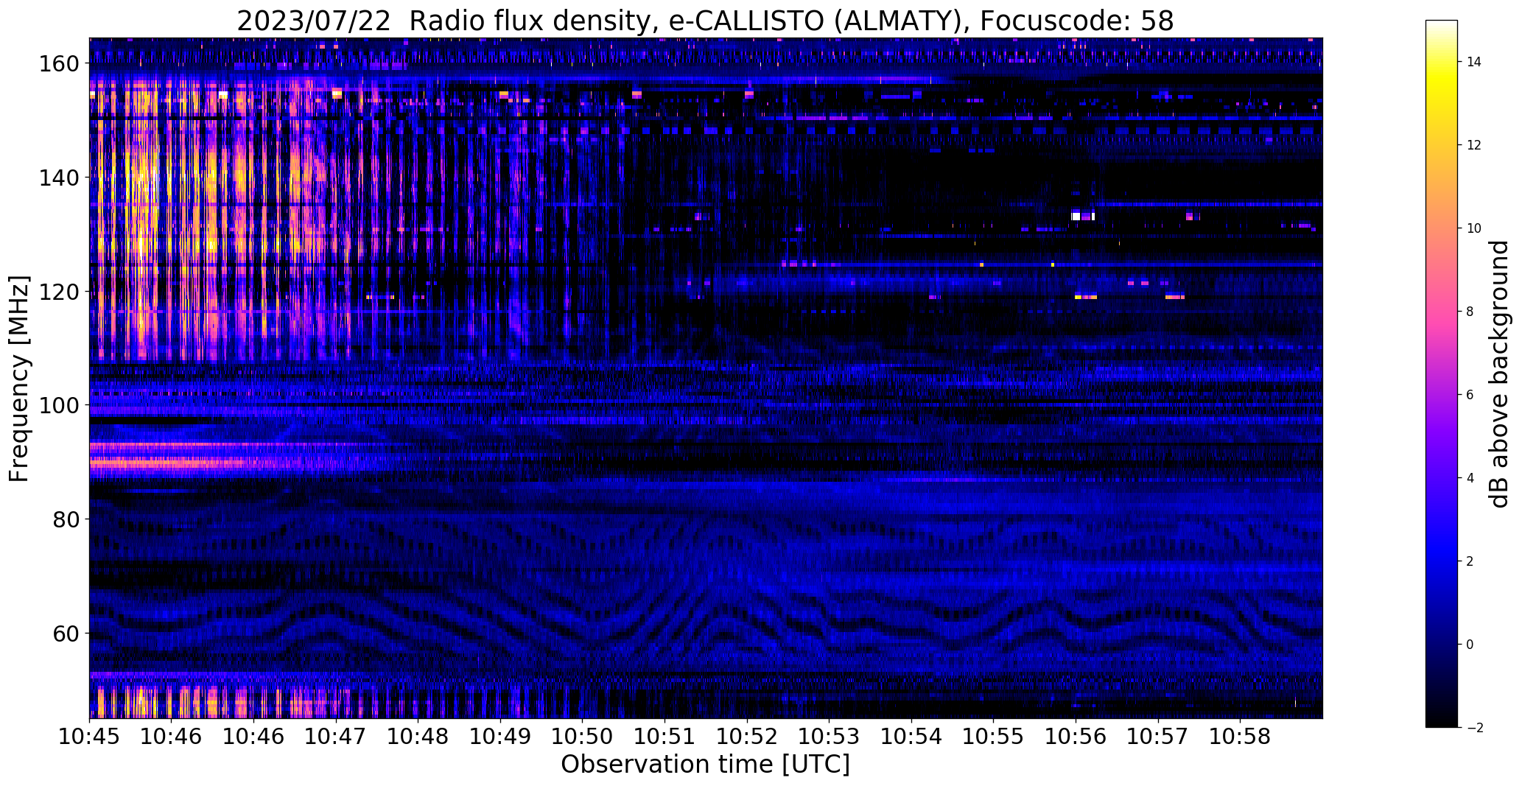
Task: Click the 'Observation time [UTC]' axis label
Action: tap(705, 765)
